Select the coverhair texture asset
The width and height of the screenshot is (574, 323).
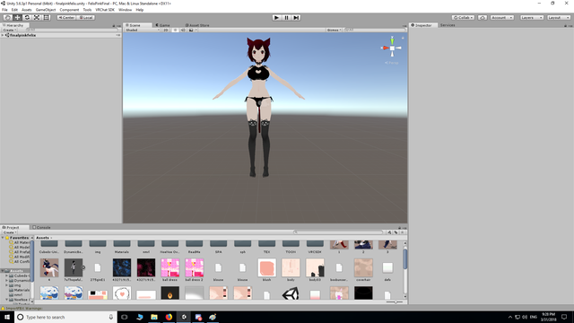click(363, 270)
